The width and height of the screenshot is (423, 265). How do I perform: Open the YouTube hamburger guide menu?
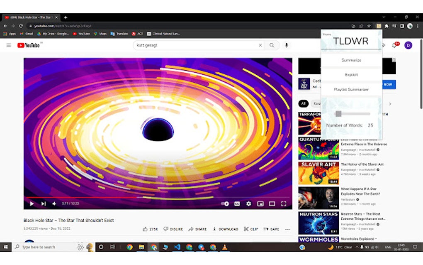click(x=9, y=45)
